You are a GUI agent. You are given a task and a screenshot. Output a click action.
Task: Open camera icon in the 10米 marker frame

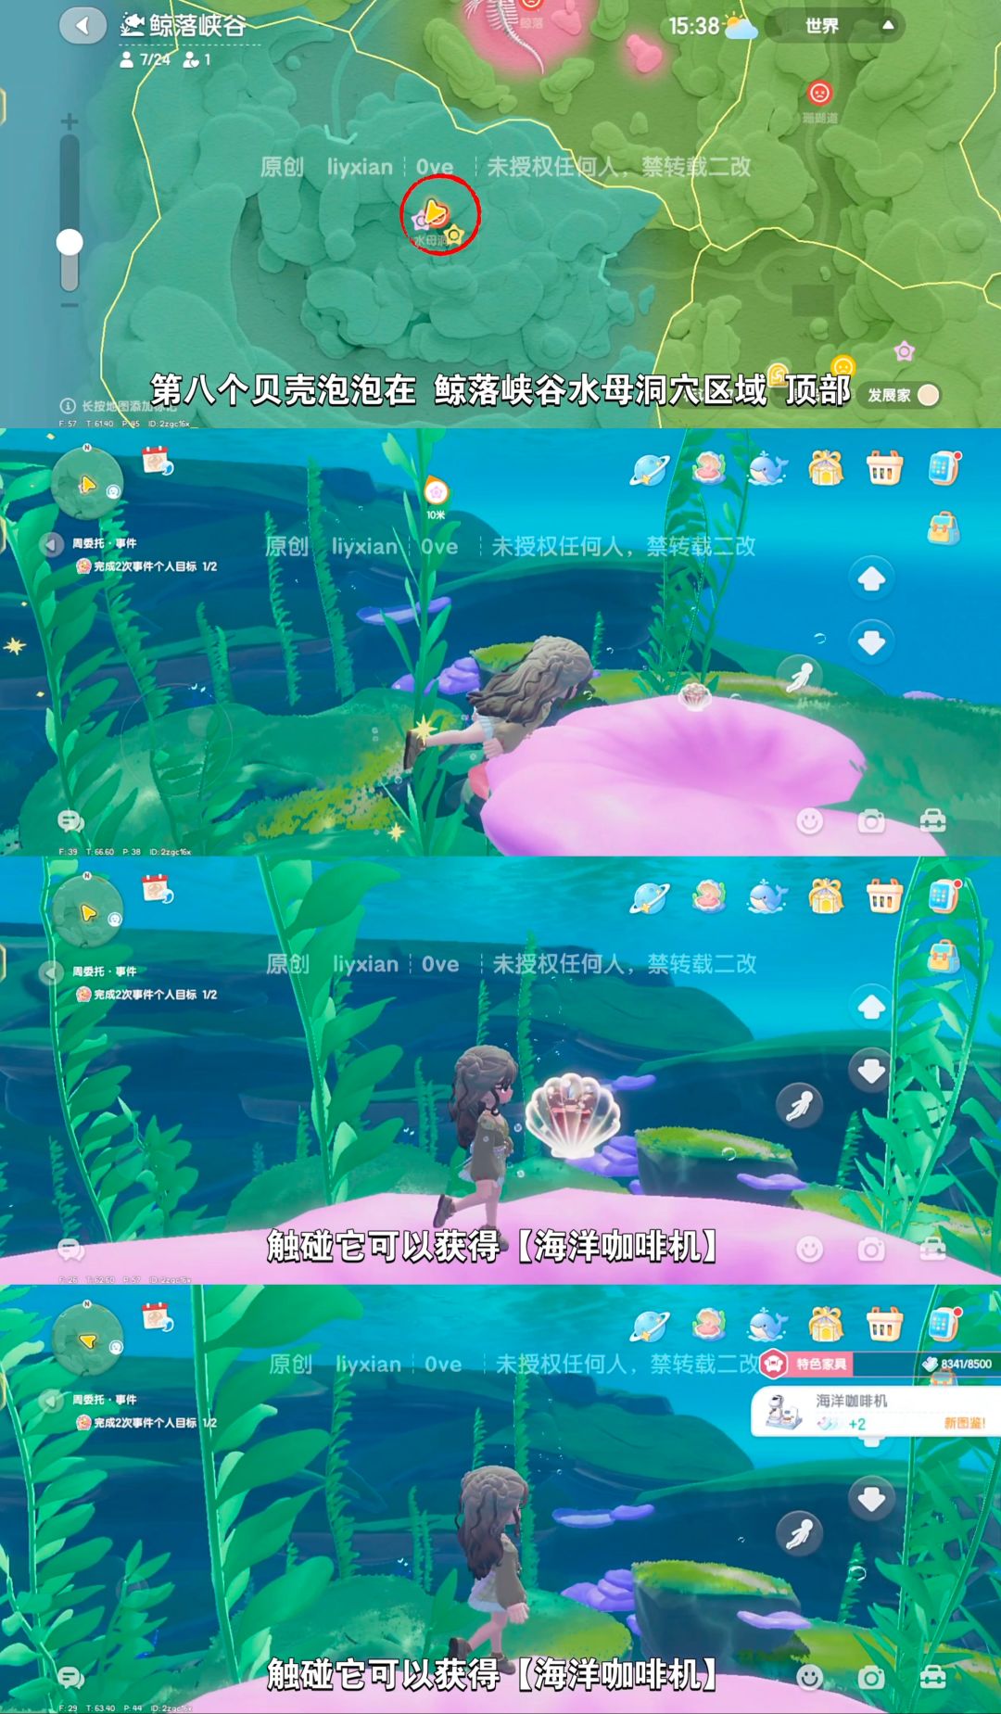(x=871, y=821)
